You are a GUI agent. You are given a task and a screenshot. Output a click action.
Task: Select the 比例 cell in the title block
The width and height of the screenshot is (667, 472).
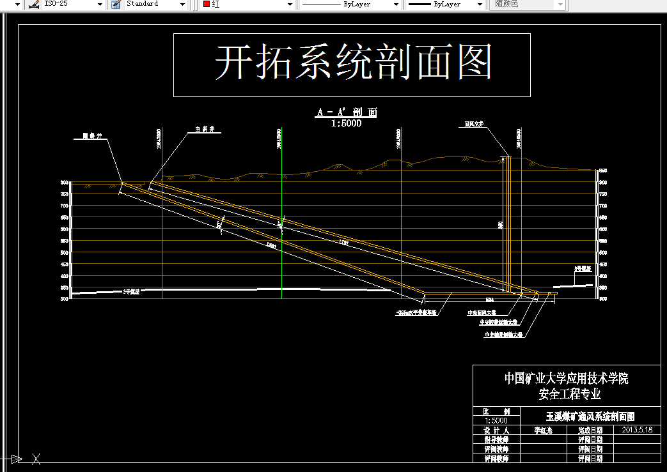[x=496, y=411]
